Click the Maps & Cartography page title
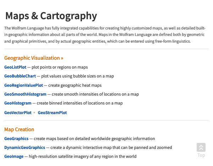This screenshot has width=213, height=166. click(x=51, y=16)
